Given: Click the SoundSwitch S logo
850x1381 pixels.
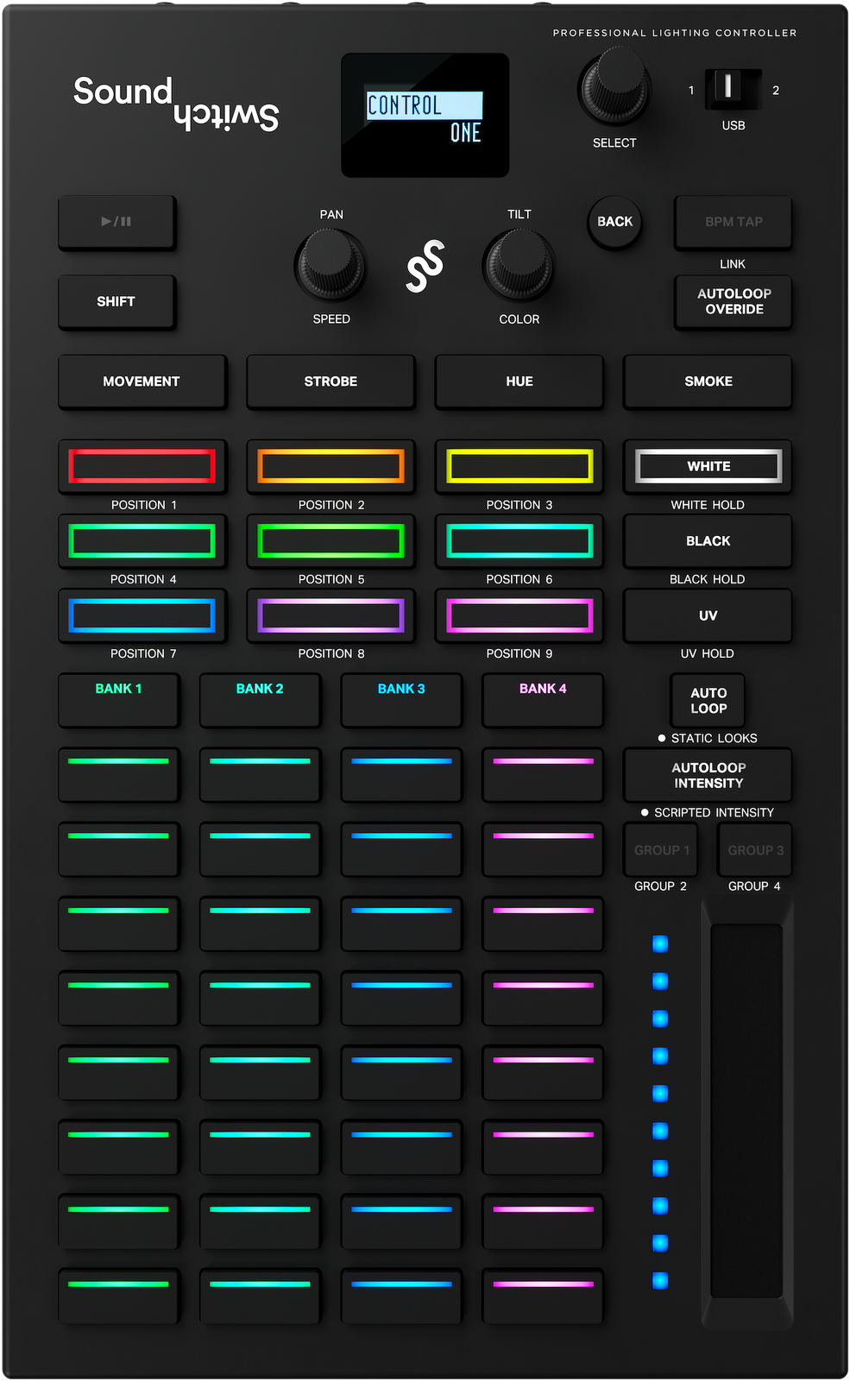Looking at the screenshot, I should click(425, 266).
